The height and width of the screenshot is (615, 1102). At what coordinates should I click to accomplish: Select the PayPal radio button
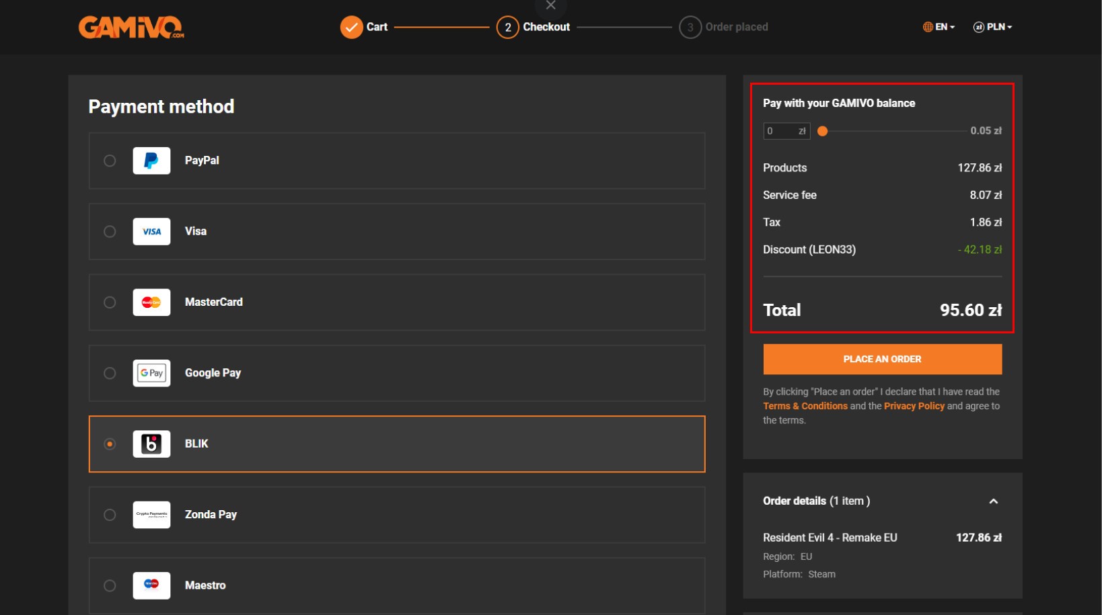110,161
